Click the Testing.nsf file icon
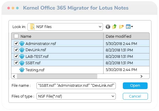 22,70
